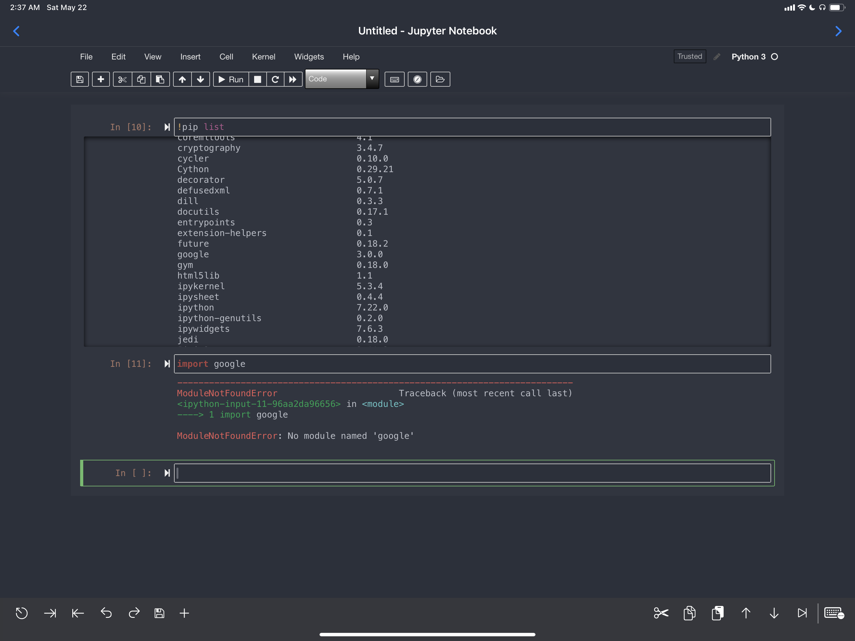Open the Edit menu

tap(118, 56)
